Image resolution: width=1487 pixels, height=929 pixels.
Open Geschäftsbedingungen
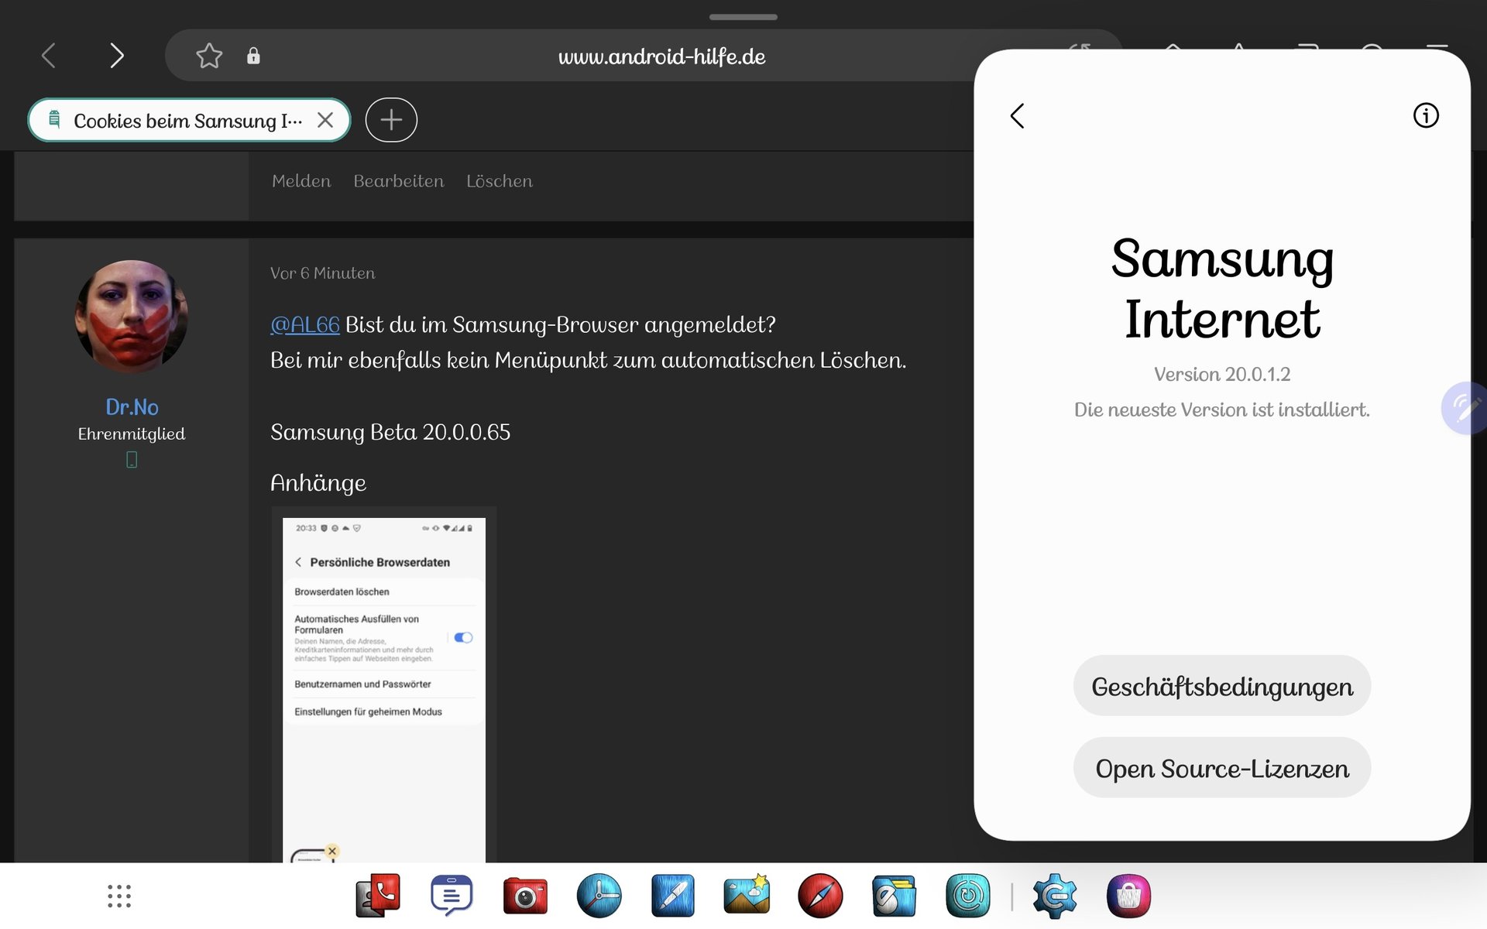(x=1222, y=686)
